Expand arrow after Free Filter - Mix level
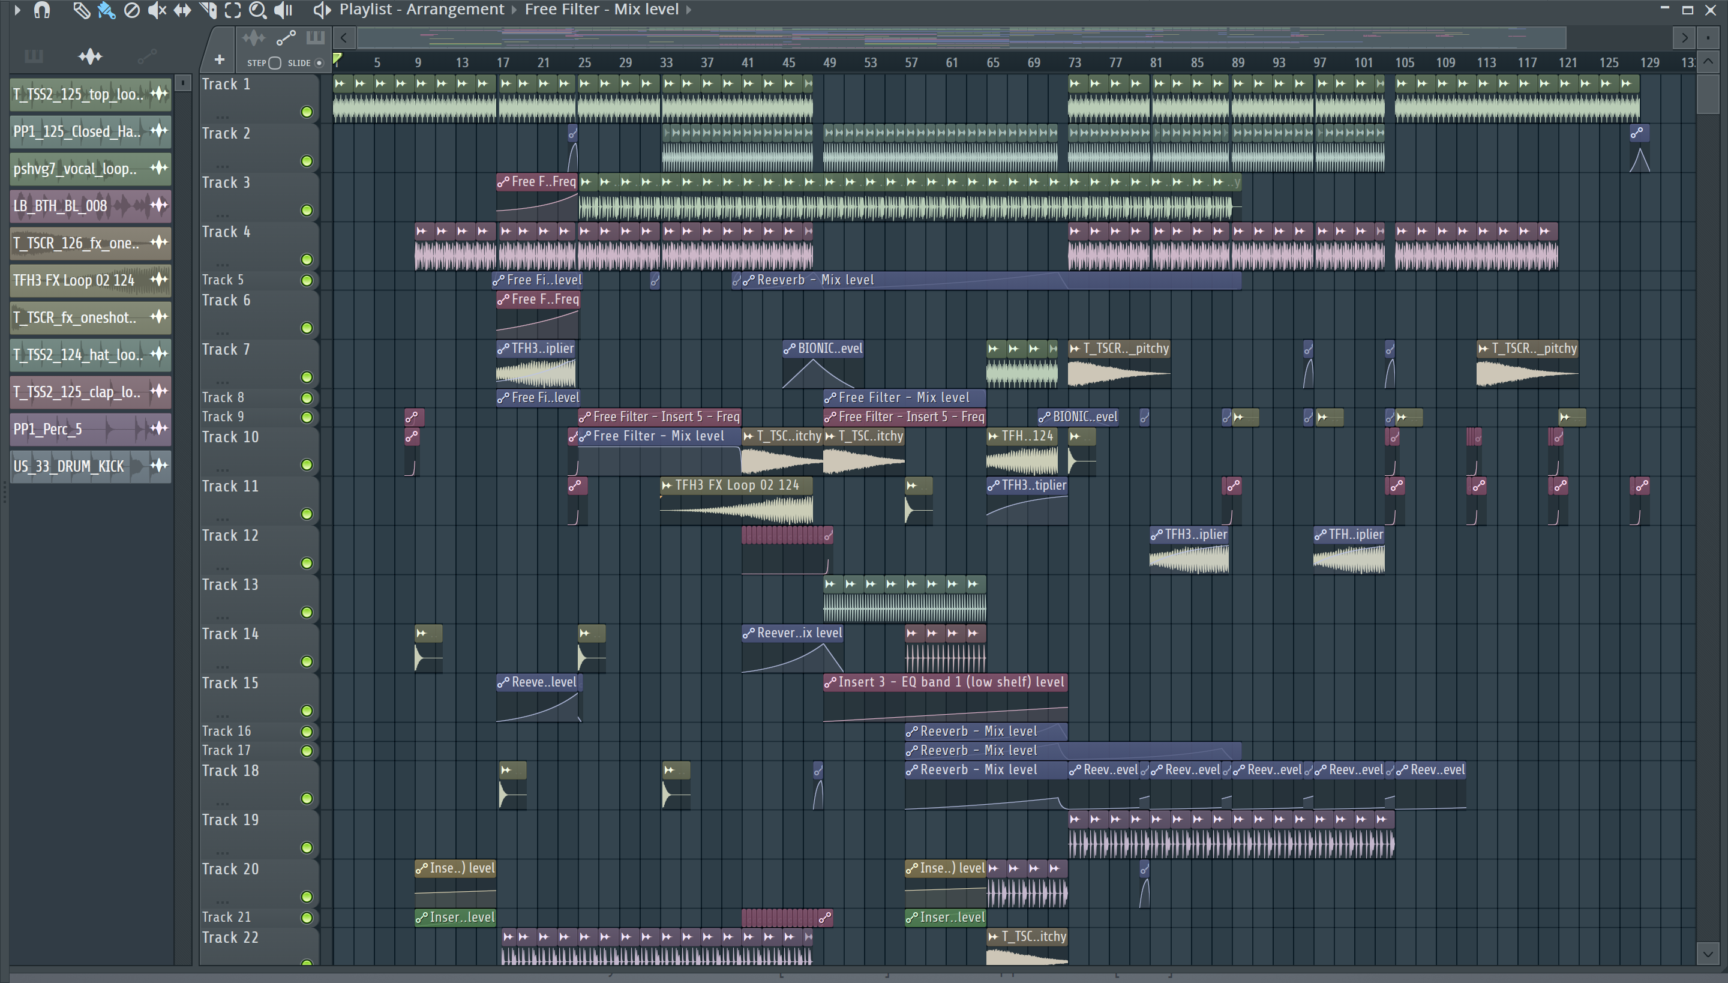1728x983 pixels. (x=689, y=10)
